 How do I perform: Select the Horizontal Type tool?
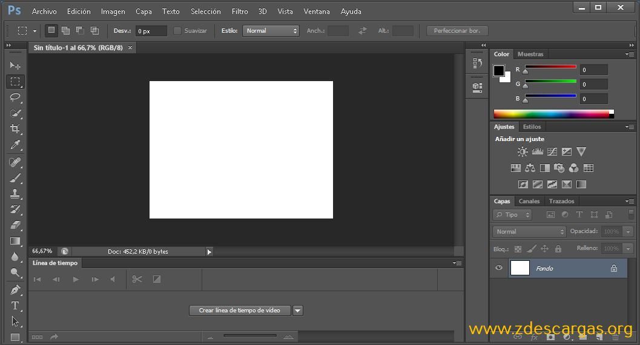point(15,306)
